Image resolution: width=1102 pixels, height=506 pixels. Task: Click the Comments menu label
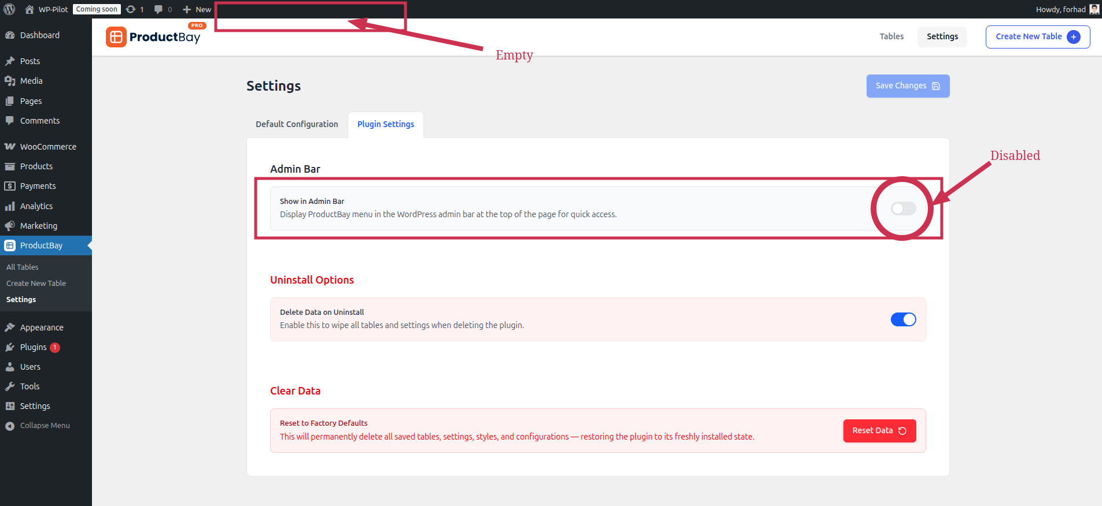(40, 121)
